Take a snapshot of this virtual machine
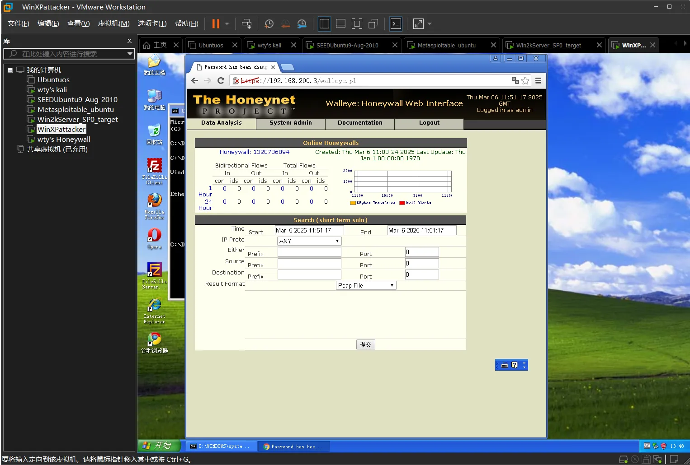This screenshot has height=465, width=690. [x=269, y=23]
